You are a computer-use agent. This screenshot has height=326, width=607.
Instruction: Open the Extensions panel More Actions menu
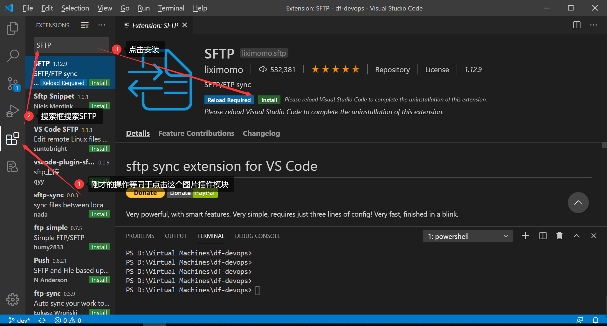tap(101, 25)
